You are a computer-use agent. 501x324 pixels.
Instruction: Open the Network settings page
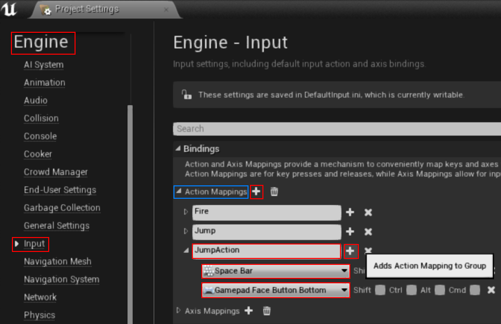pos(40,297)
